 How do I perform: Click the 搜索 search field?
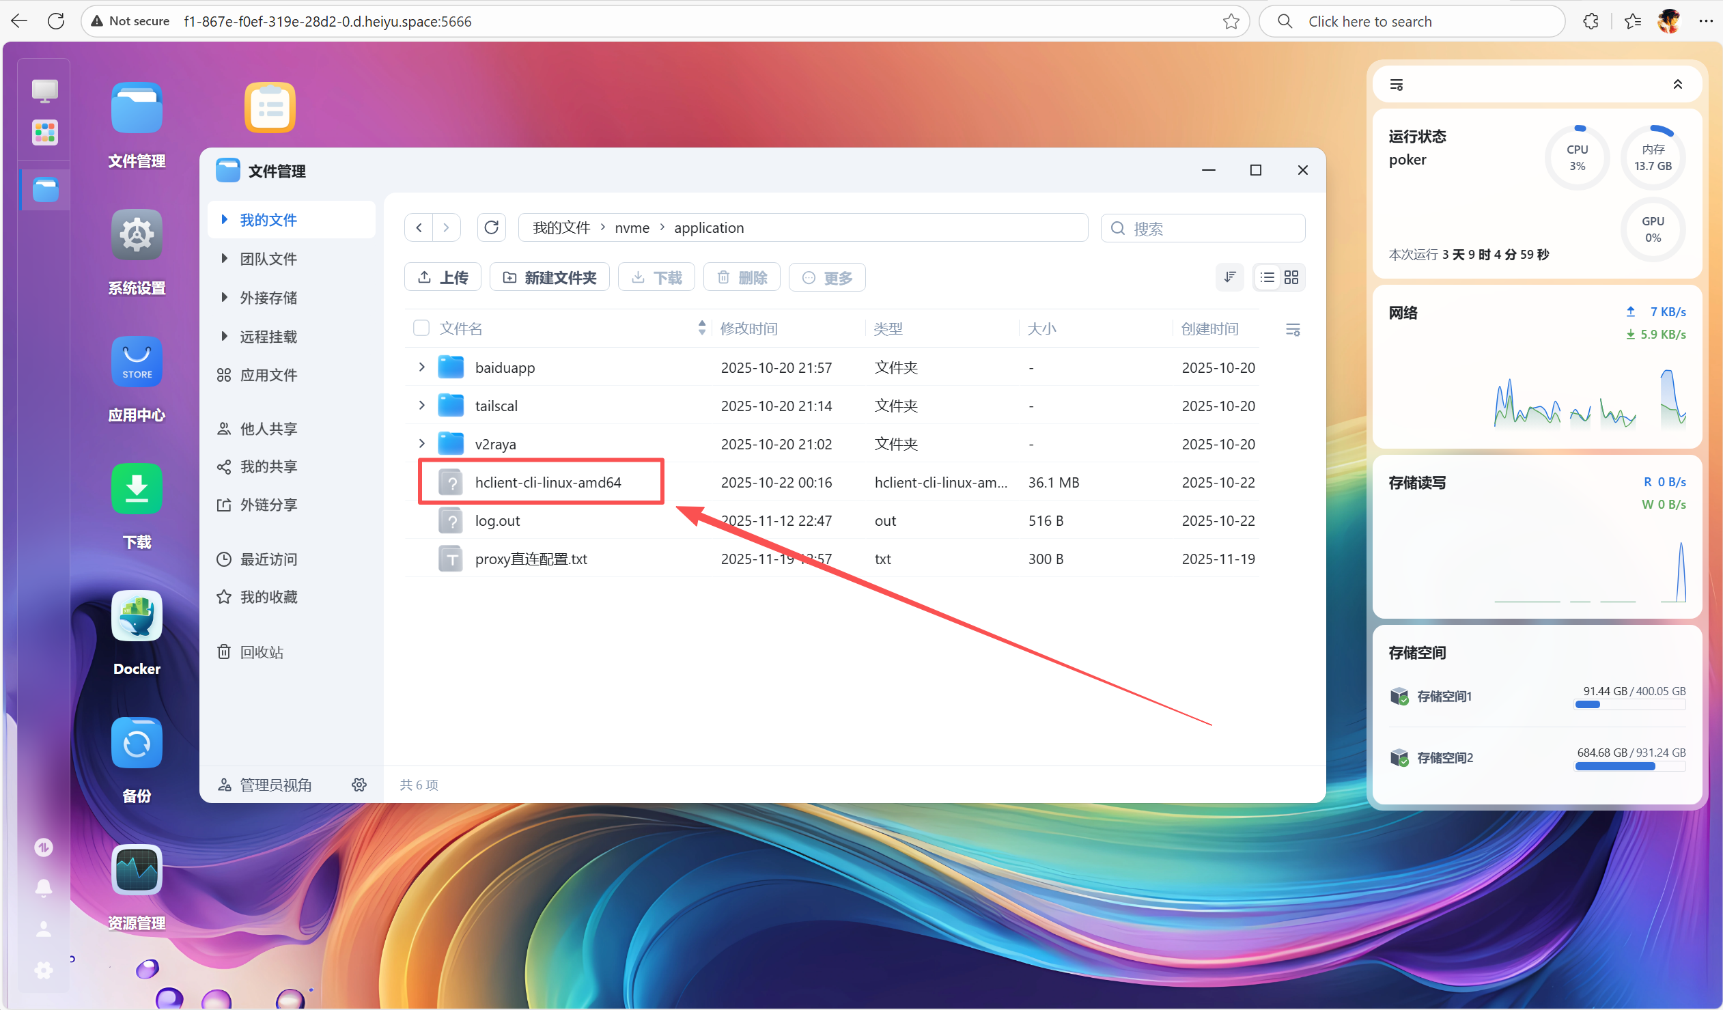click(x=1203, y=227)
